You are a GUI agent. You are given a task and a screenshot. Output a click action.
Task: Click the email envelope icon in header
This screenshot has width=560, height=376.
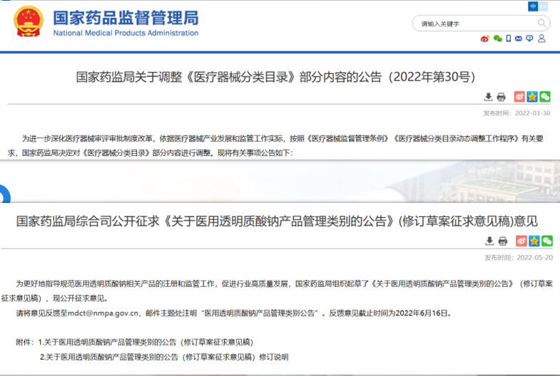click(x=519, y=39)
